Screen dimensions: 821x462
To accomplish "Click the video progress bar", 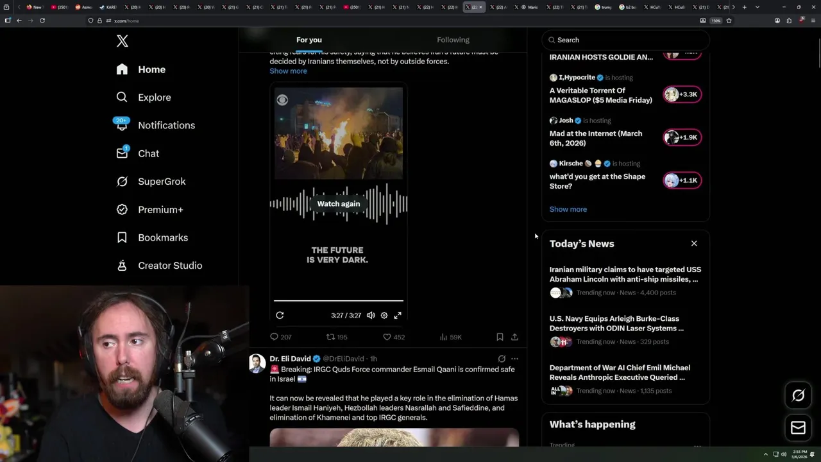I will tap(339, 300).
